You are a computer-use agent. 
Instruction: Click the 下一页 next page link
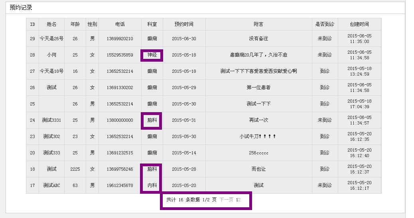(226, 200)
